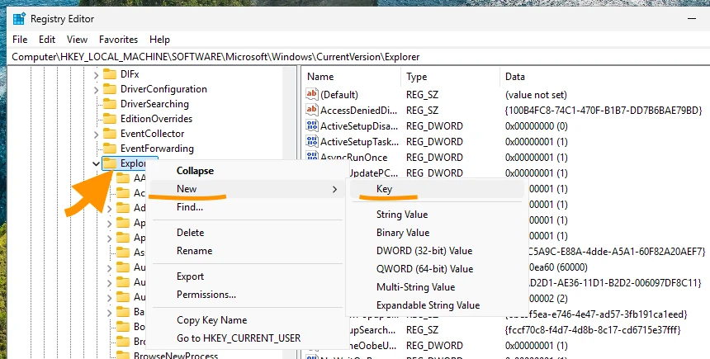This screenshot has height=359, width=710.
Task: Expand the EventCollector key
Action: pos(96,135)
